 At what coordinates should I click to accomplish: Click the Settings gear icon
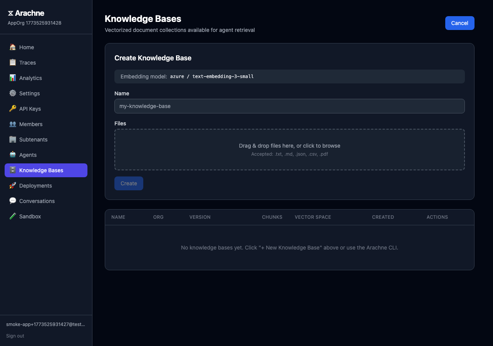coord(13,93)
